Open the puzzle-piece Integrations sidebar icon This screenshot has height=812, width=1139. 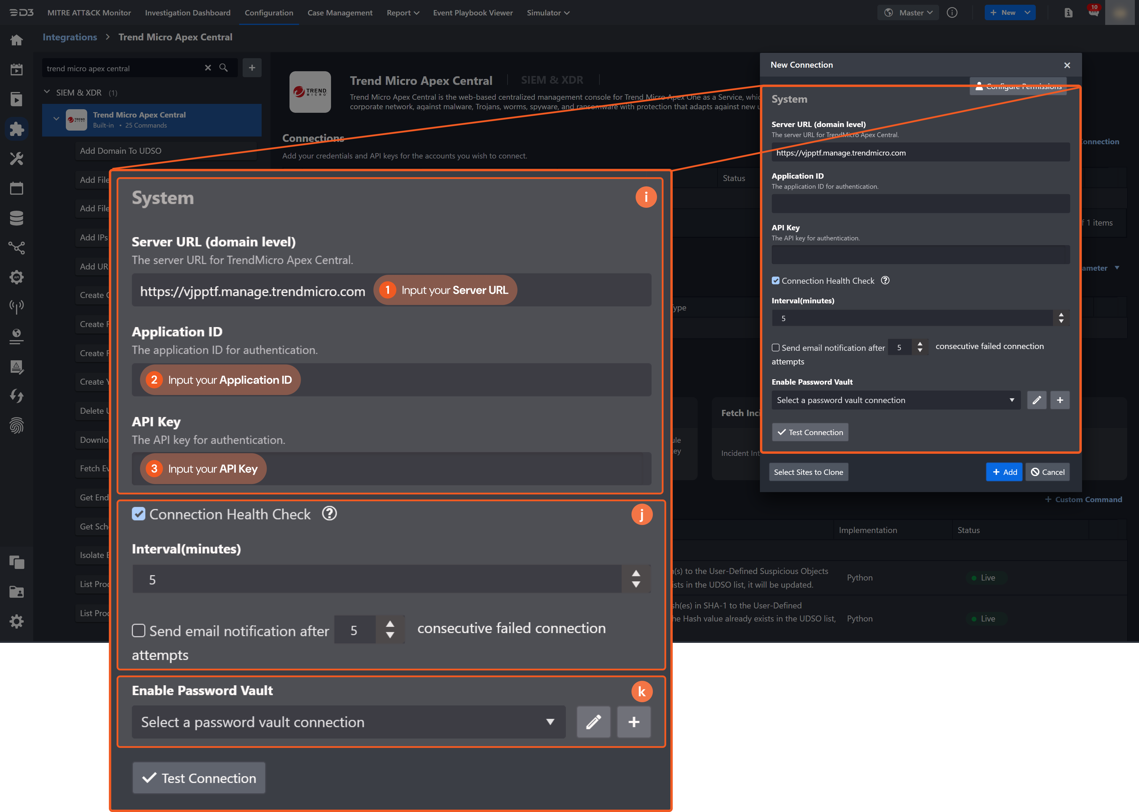(x=17, y=129)
